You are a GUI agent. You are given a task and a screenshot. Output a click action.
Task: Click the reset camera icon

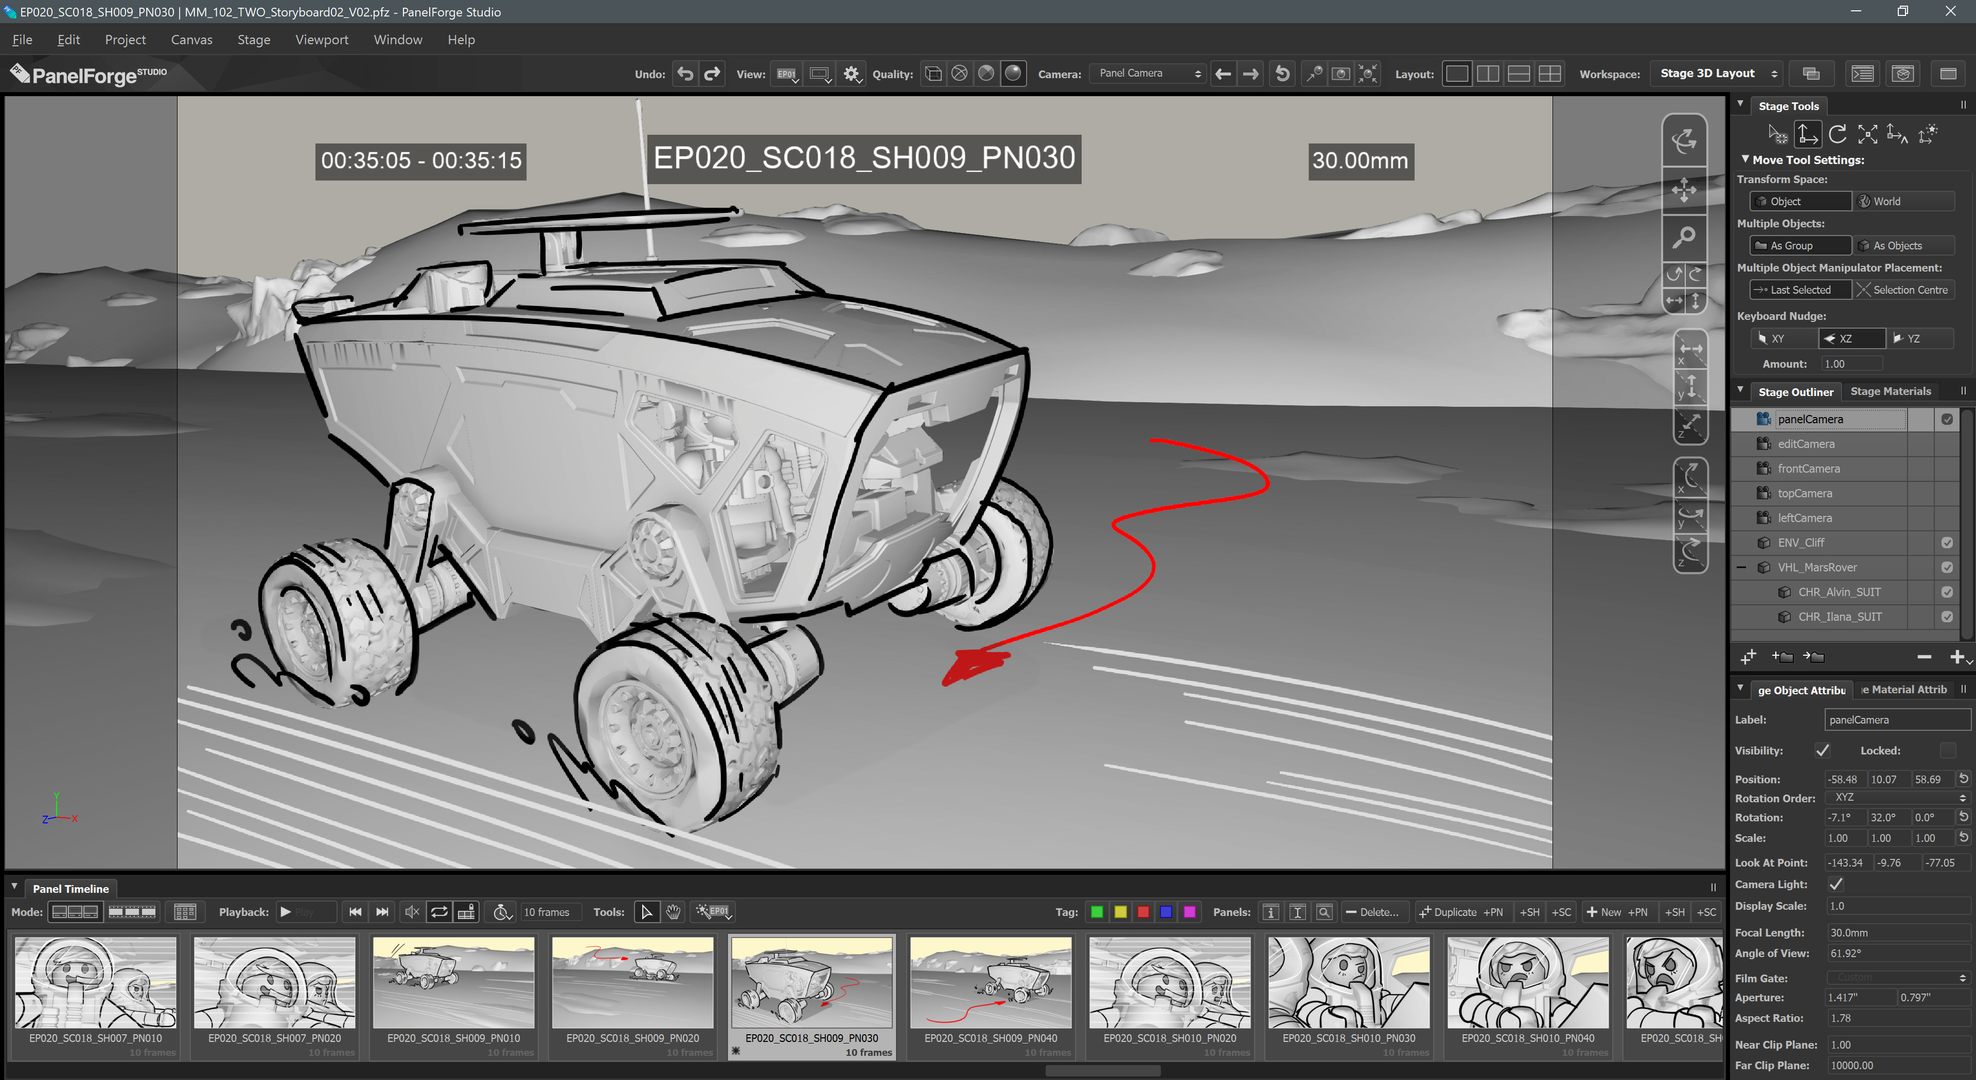click(x=1282, y=74)
